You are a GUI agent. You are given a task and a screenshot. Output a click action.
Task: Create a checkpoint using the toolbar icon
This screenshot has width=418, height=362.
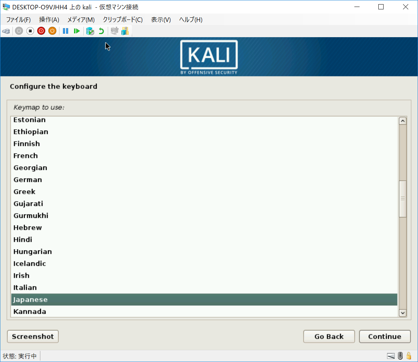tap(90, 31)
